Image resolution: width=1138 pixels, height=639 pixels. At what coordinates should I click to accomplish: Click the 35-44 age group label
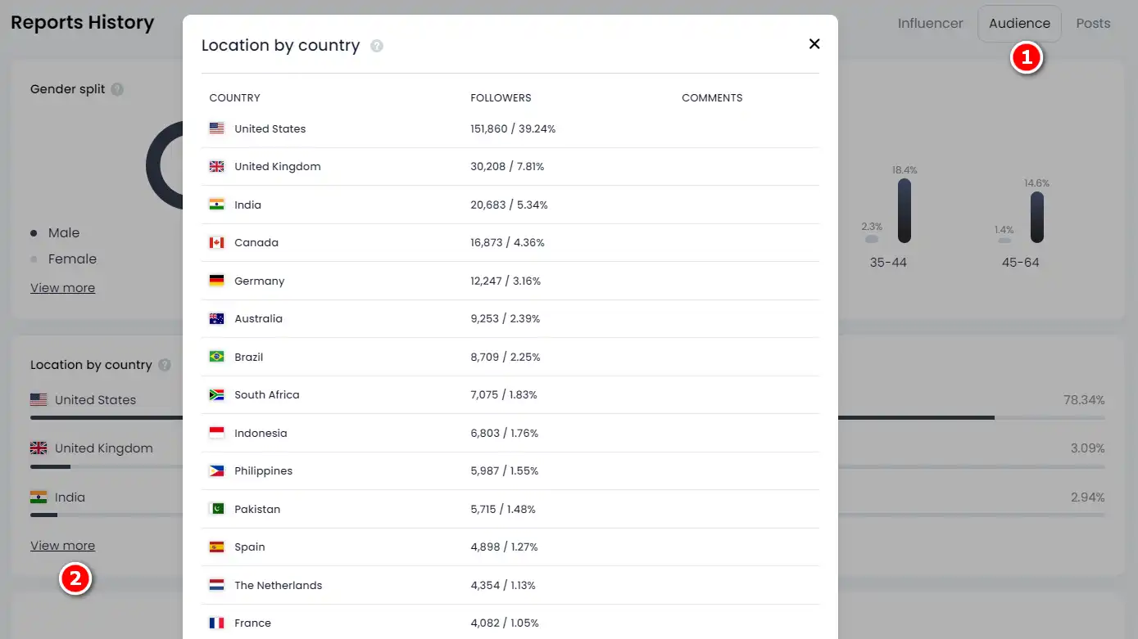888,263
